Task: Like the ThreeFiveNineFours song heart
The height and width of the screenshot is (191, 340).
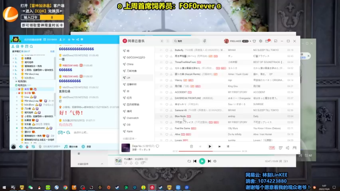Action: pyautogui.click(x=167, y=62)
